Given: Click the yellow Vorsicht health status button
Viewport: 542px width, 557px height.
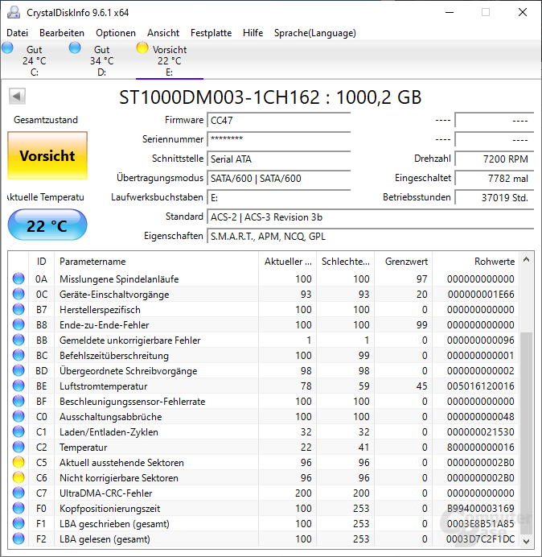Looking at the screenshot, I should pyautogui.click(x=47, y=156).
